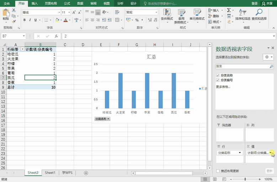277x182 pixels.
Task: Click the 更多表格... link
Action: click(x=223, y=87)
